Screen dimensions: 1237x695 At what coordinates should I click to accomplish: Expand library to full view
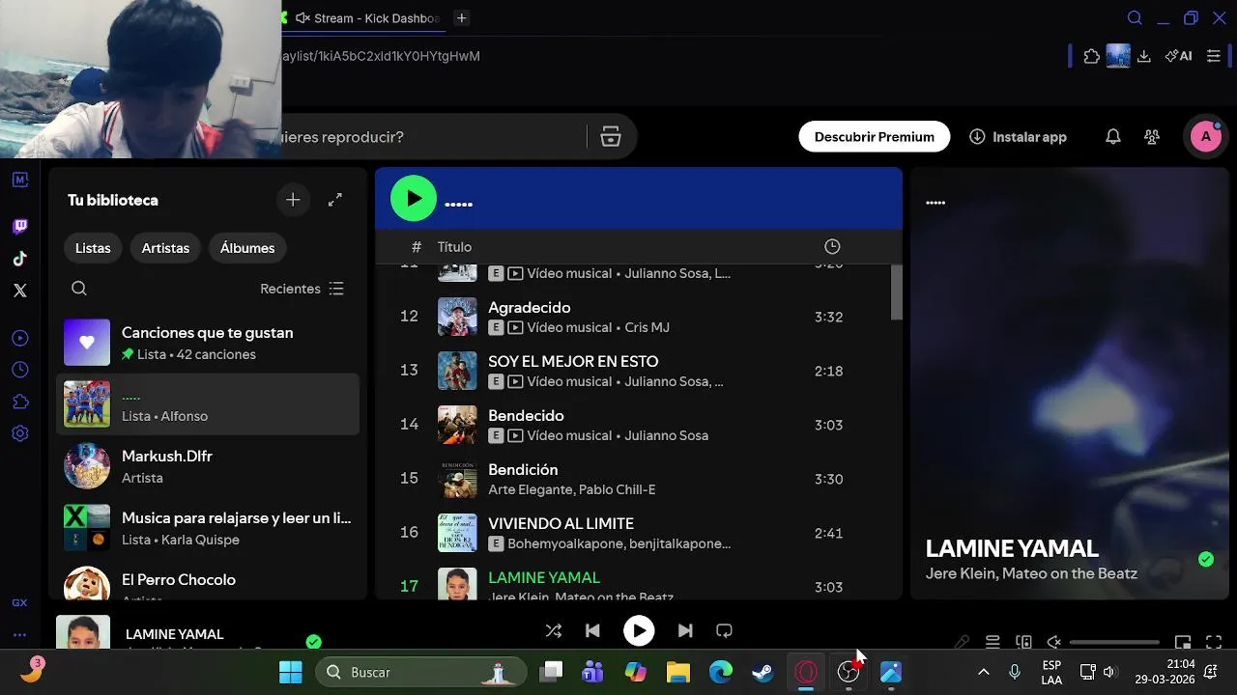coord(335,200)
